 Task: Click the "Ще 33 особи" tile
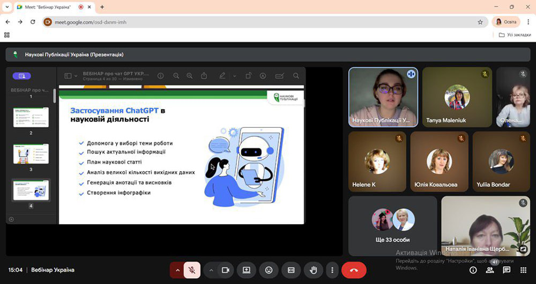tap(392, 226)
